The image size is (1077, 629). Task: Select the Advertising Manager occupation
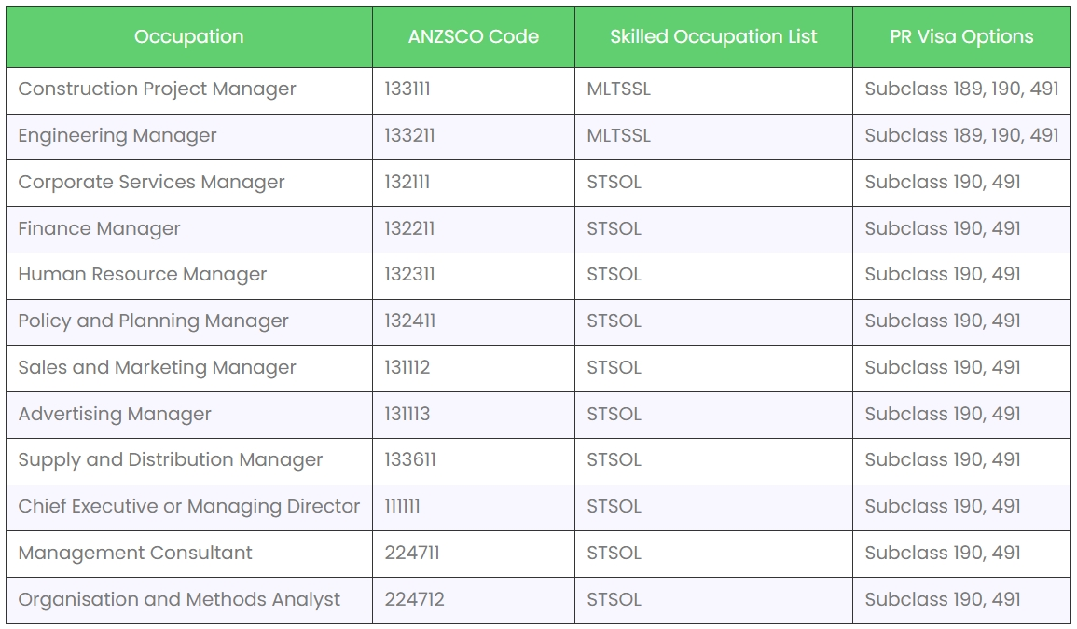click(x=115, y=415)
